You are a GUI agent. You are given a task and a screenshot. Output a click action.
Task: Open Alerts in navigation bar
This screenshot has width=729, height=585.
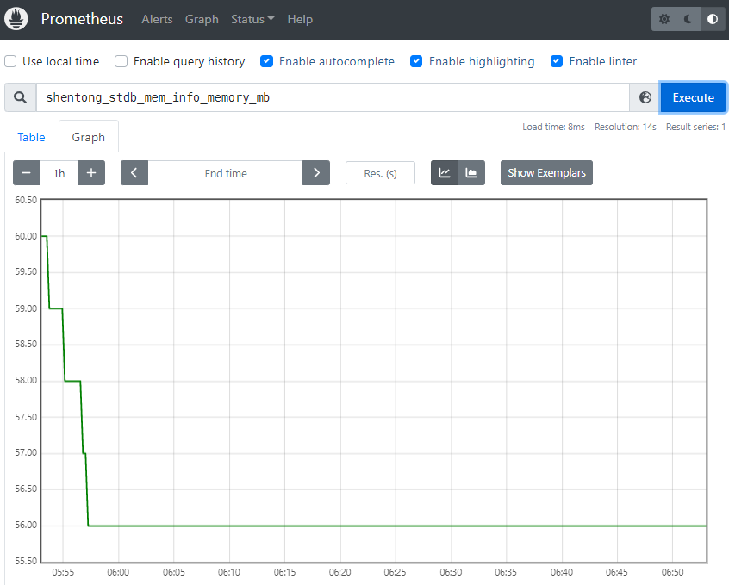click(x=157, y=19)
